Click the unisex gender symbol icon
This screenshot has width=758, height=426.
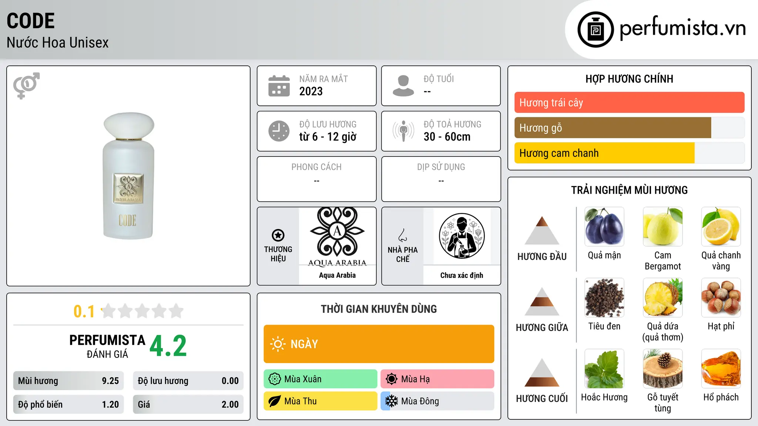pyautogui.click(x=26, y=85)
